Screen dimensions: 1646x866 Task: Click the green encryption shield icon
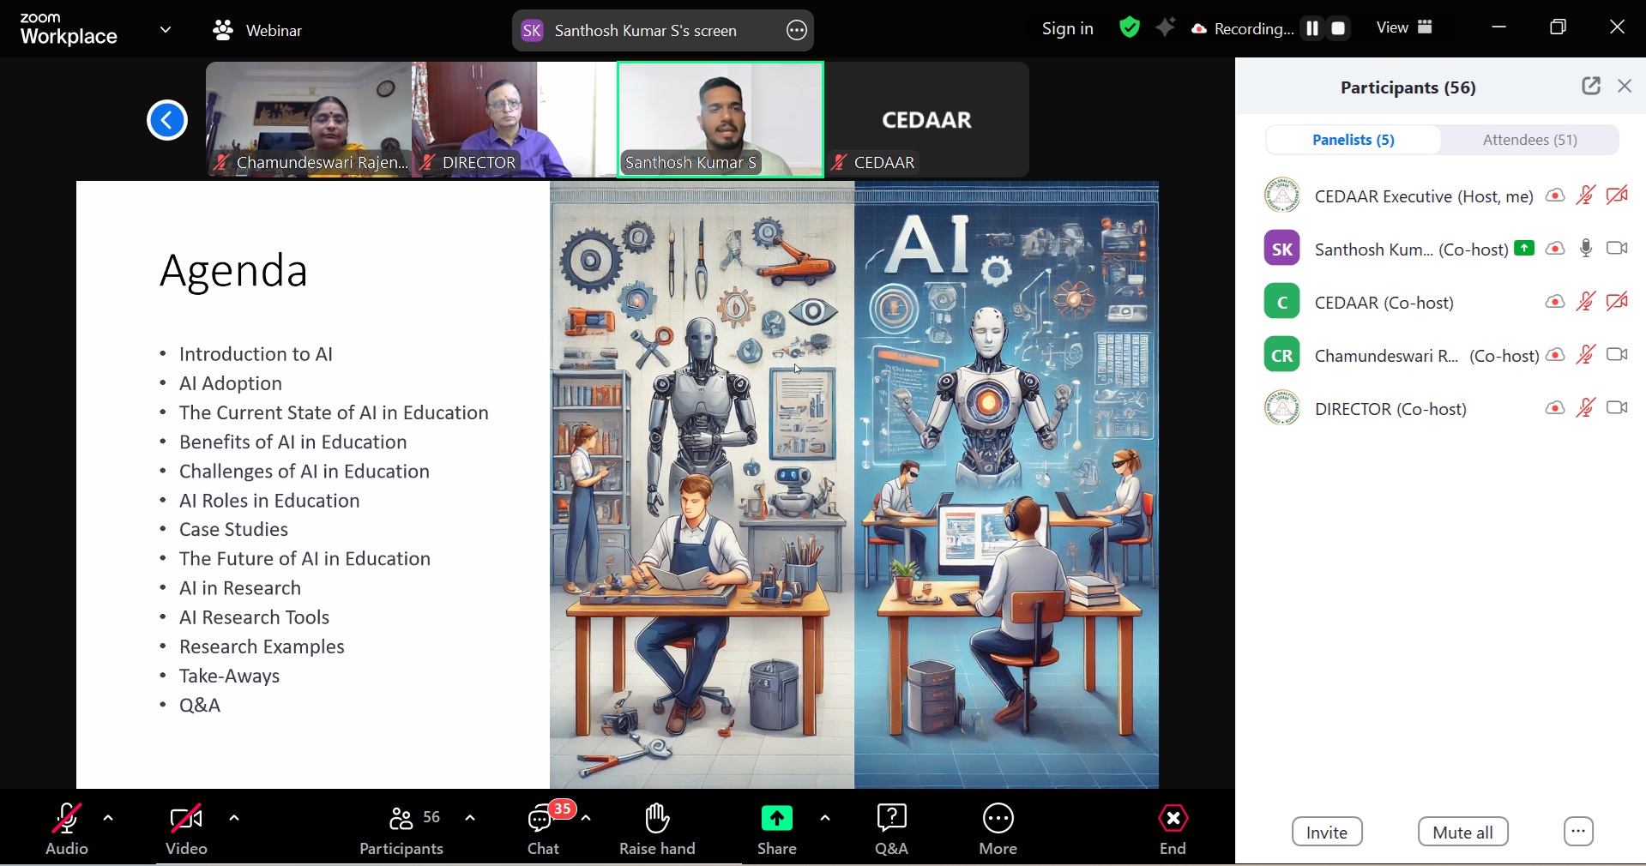point(1130,28)
